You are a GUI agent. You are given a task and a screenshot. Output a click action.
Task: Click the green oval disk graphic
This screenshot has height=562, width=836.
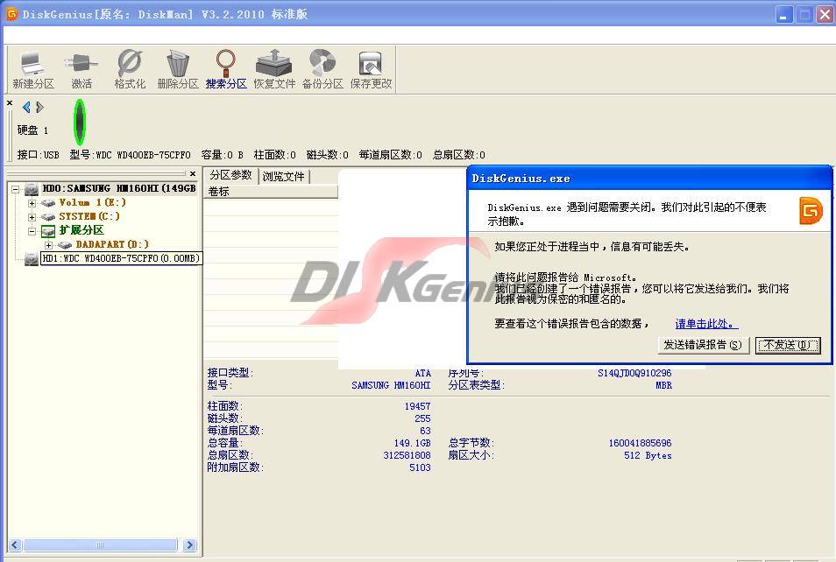[79, 122]
